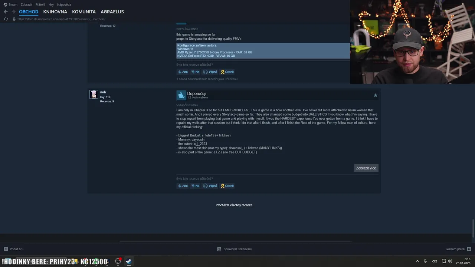The height and width of the screenshot is (267, 475).
Task: Mark the first review helpful with Ano
Action: (183, 72)
